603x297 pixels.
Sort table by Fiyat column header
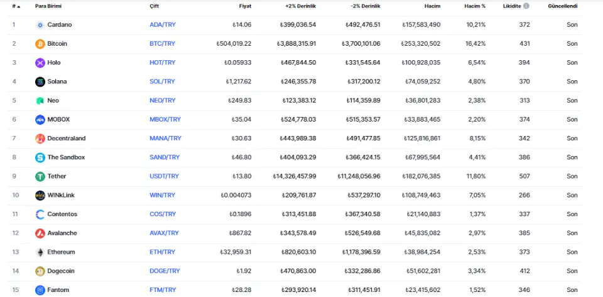coord(245,6)
